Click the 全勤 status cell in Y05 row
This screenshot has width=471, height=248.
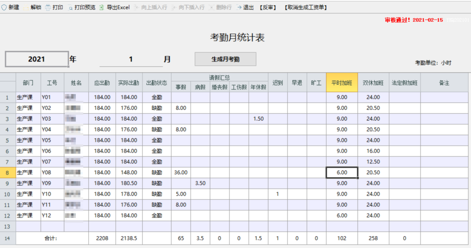(x=157, y=140)
